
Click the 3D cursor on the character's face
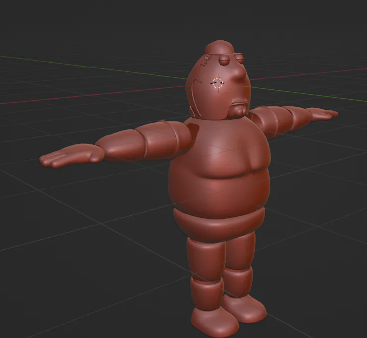click(218, 83)
